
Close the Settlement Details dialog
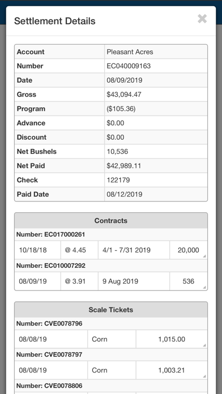(202, 19)
